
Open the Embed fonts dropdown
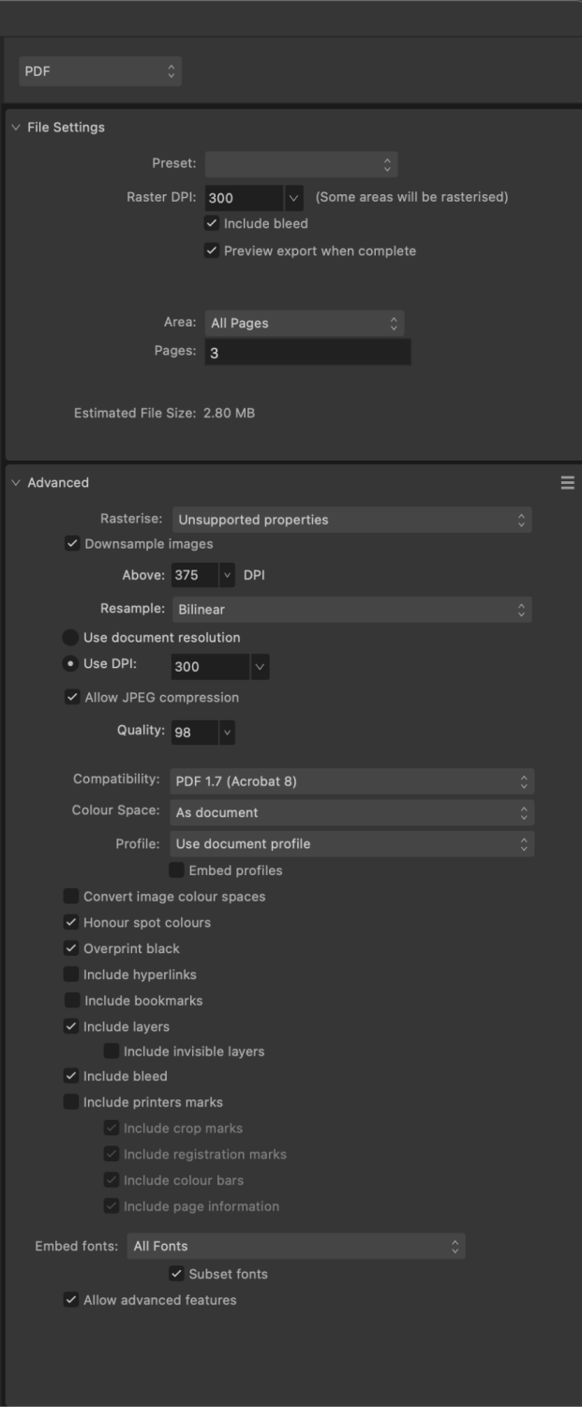coord(296,1246)
